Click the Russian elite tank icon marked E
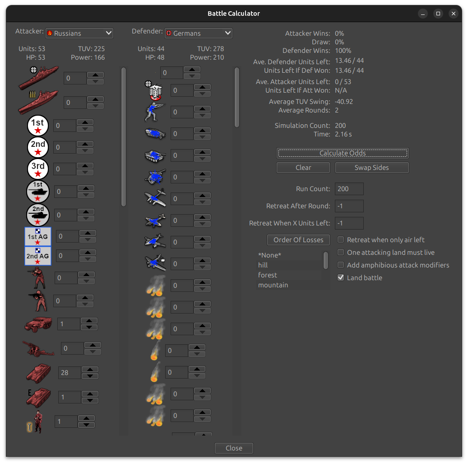 [x=38, y=397]
